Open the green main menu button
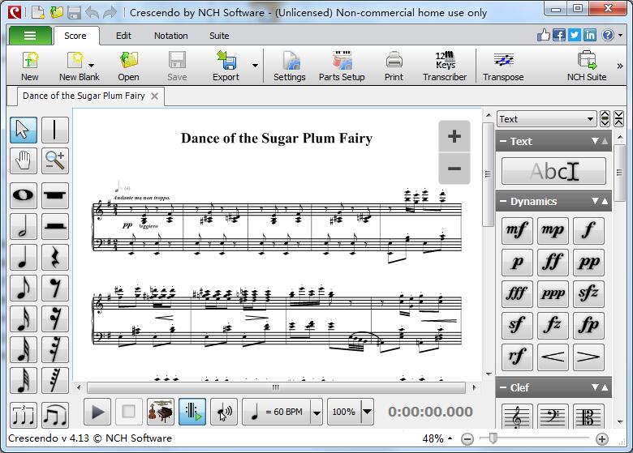The image size is (633, 453). pos(30,36)
